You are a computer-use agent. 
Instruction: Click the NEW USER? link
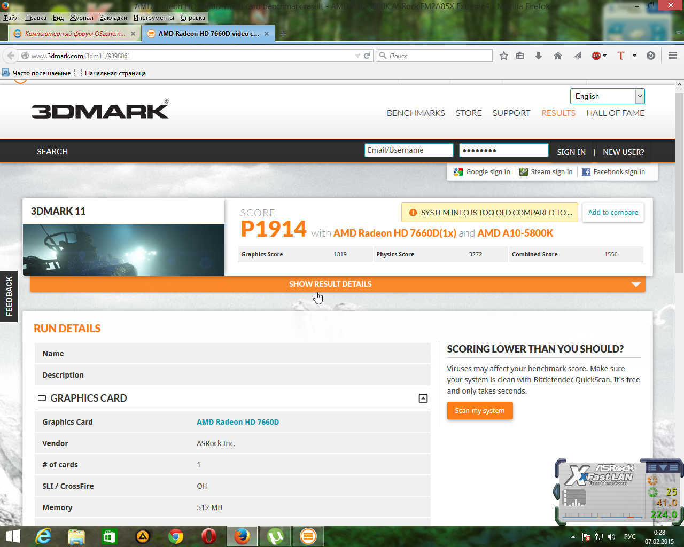click(624, 152)
